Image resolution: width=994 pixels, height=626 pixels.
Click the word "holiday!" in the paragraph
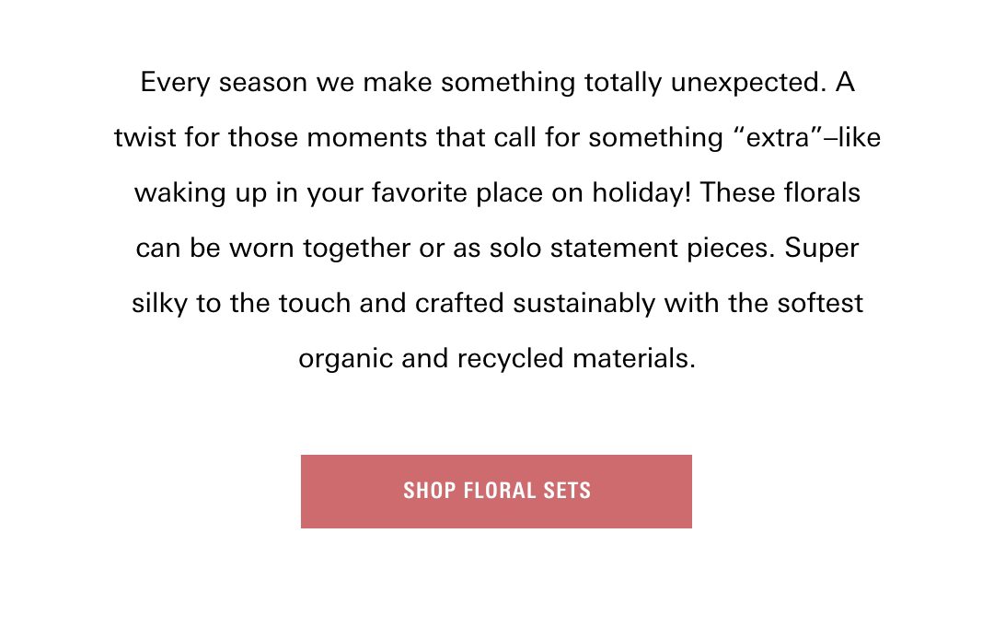641,192
